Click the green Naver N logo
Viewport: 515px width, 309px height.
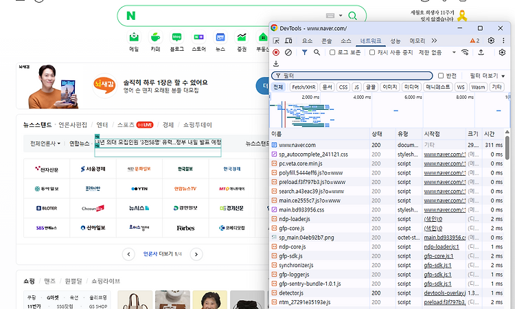pos(131,15)
